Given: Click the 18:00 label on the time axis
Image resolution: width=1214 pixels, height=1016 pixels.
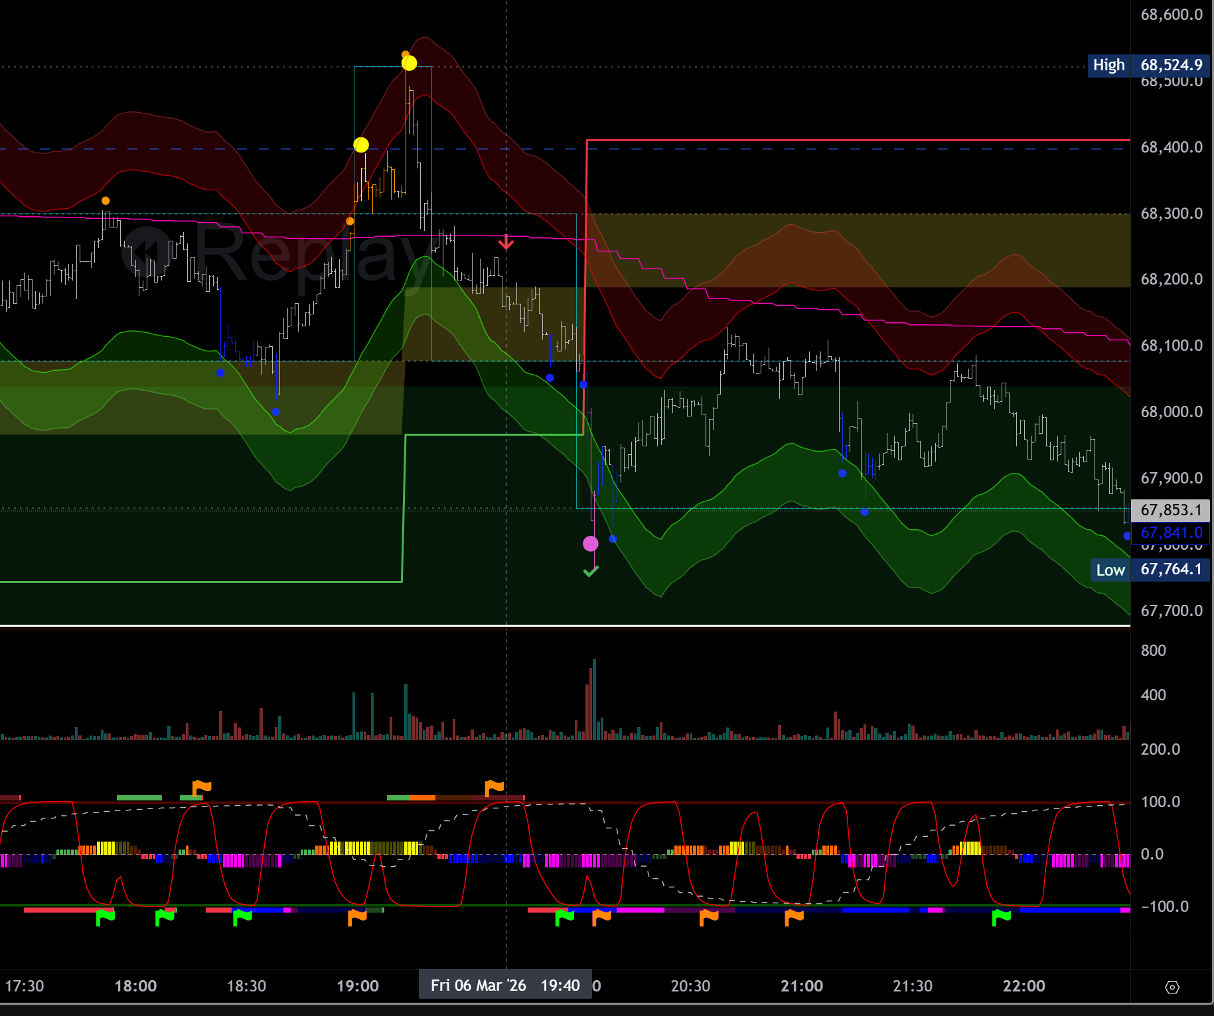Looking at the screenshot, I should [135, 986].
